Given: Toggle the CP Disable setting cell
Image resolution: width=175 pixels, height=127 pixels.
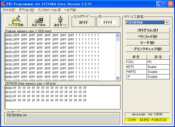Looking at the screenshot, I should [x=158, y=77].
